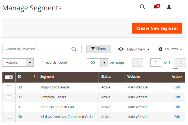Screen dimensions: 188x125
Task: Click Create New Segment button
Action: [157, 28]
